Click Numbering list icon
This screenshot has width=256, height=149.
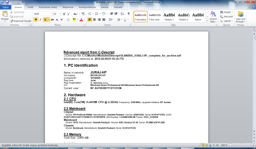[x=96, y=14]
